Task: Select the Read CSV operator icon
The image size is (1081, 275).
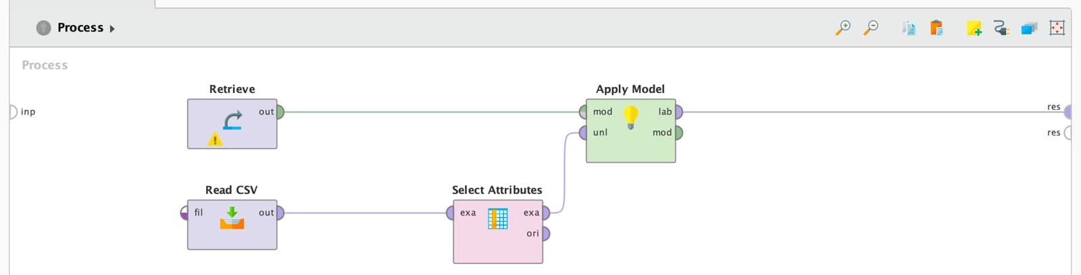Action: point(232,218)
